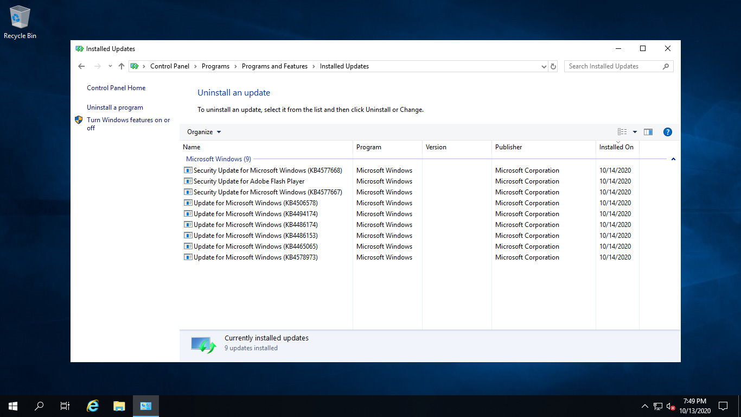741x417 pixels.
Task: Refresh the Installed Updates list
Action: 553,66
